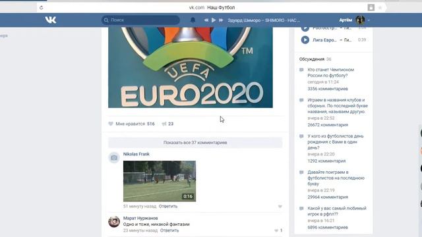Click the 51 минуту назад timestamp

(x=140, y=206)
